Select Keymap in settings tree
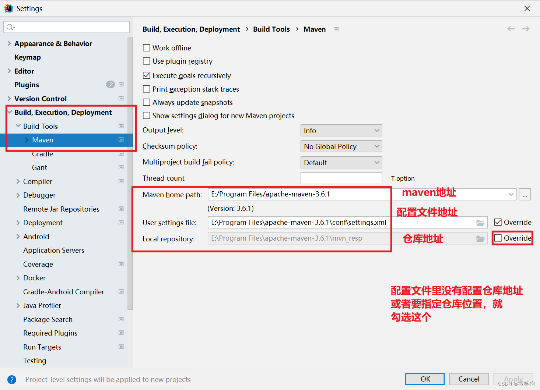 [28, 57]
